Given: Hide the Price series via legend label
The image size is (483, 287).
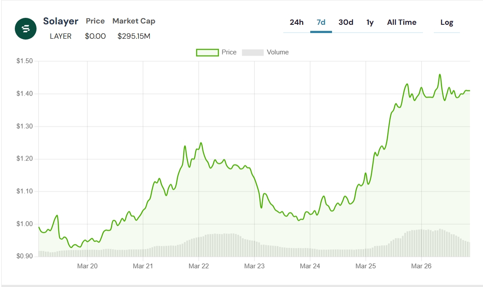Looking at the screenshot, I should (x=229, y=52).
